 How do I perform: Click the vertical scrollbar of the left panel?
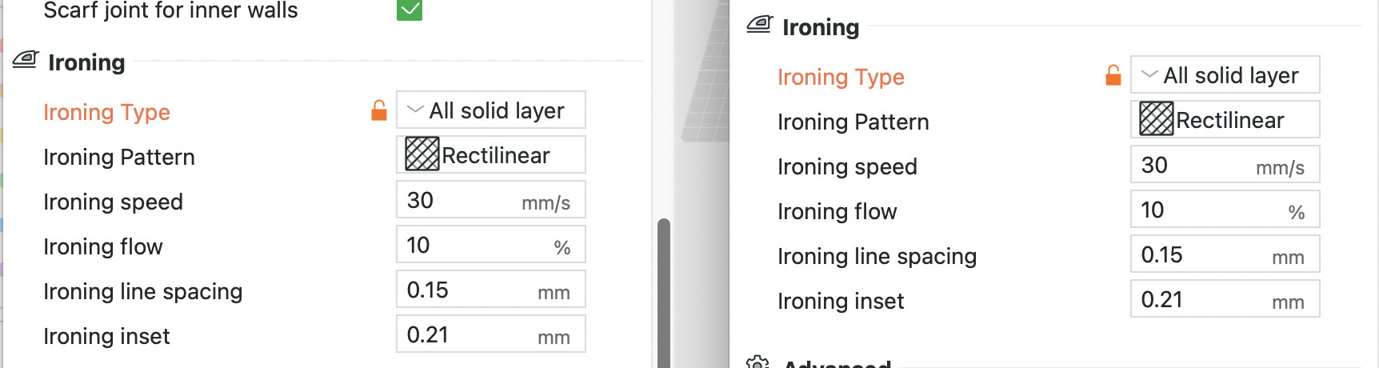click(x=663, y=293)
